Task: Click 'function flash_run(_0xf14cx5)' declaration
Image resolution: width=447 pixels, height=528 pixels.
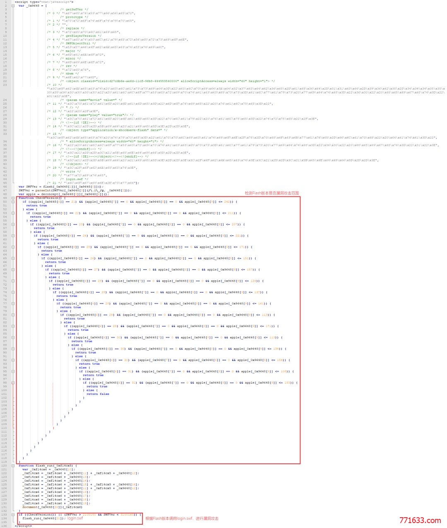Action: pyautogui.click(x=48, y=466)
